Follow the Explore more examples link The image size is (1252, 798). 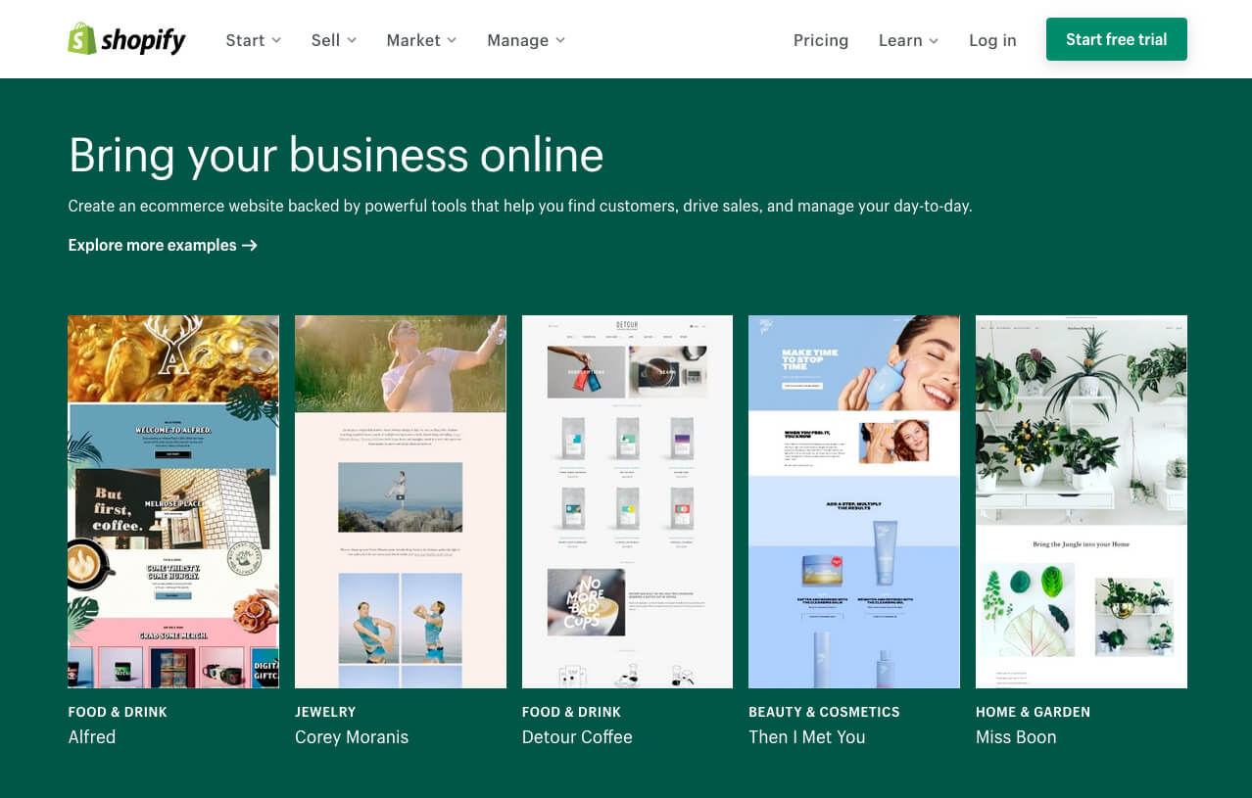pyautogui.click(x=163, y=245)
